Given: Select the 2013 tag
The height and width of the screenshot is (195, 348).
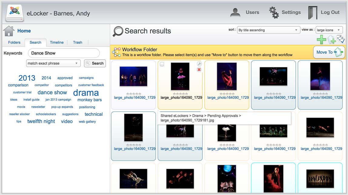Looking at the screenshot, I should point(27,78).
